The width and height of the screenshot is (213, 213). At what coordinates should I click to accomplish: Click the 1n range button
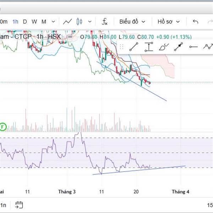pyautogui.click(x=3, y=205)
